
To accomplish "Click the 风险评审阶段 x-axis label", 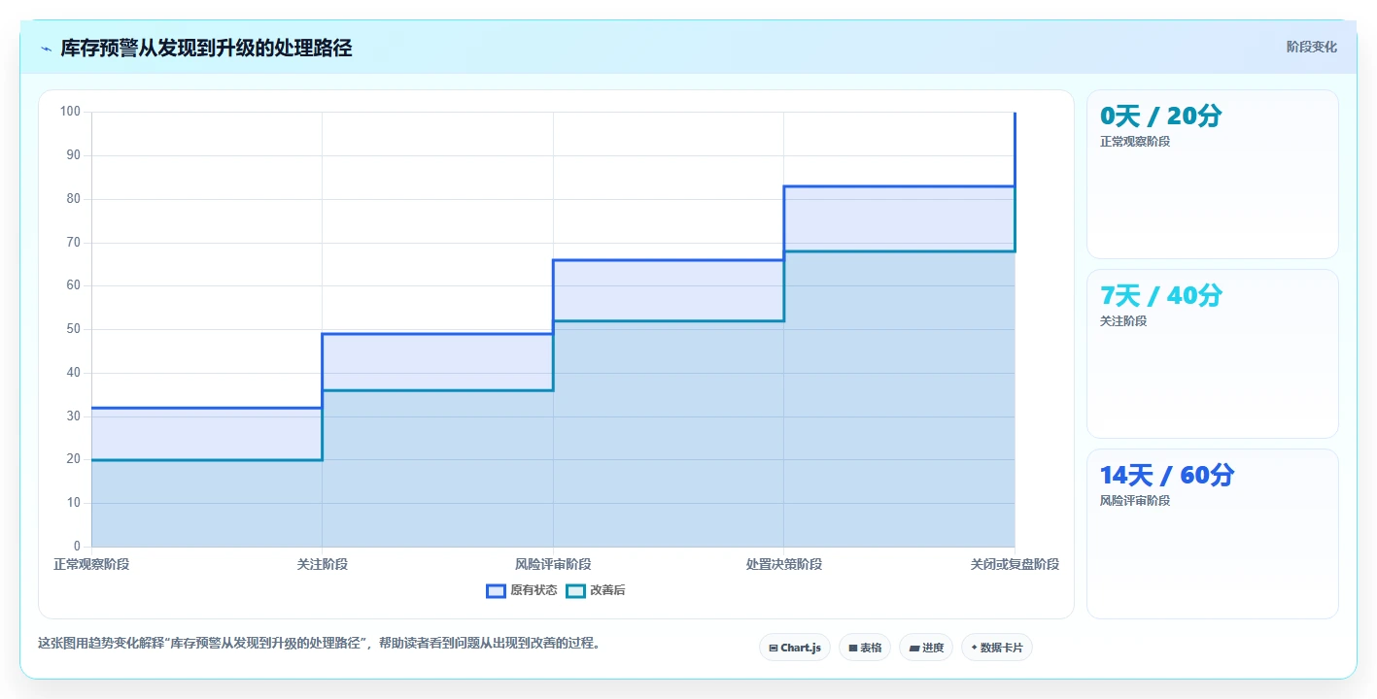I will (553, 564).
